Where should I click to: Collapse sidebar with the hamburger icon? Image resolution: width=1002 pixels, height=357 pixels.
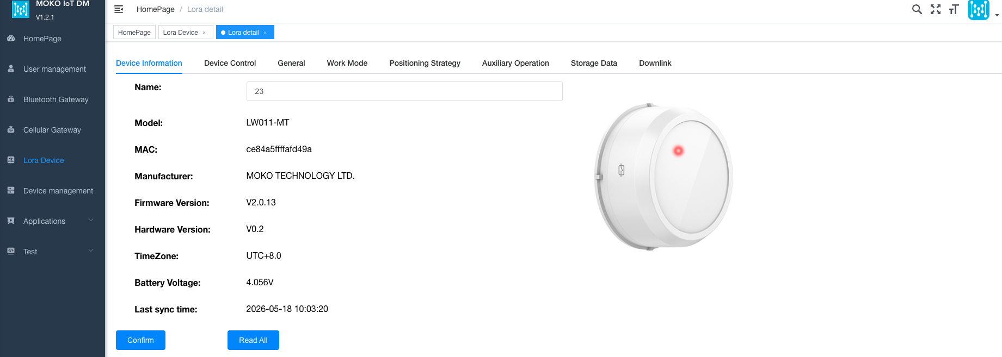click(119, 9)
